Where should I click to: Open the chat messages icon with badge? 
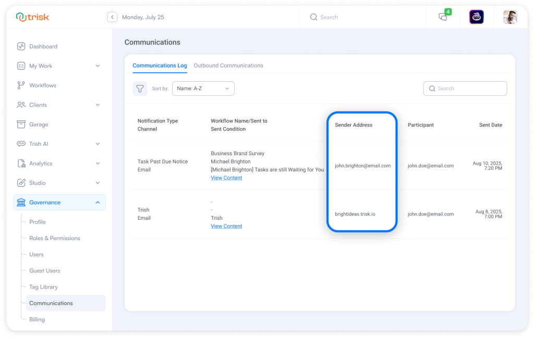[x=443, y=17]
